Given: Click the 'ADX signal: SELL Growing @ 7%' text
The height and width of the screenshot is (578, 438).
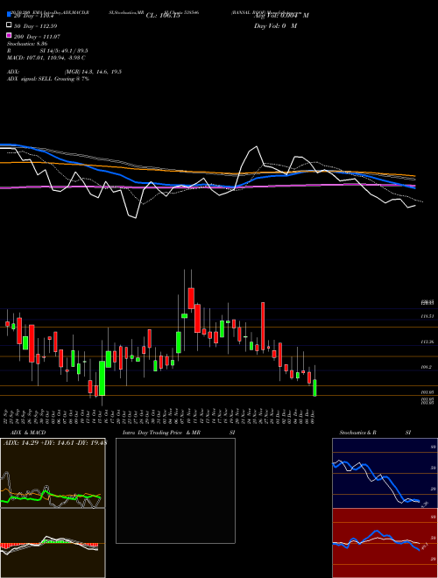Looking at the screenshot, I should click(x=48, y=79).
